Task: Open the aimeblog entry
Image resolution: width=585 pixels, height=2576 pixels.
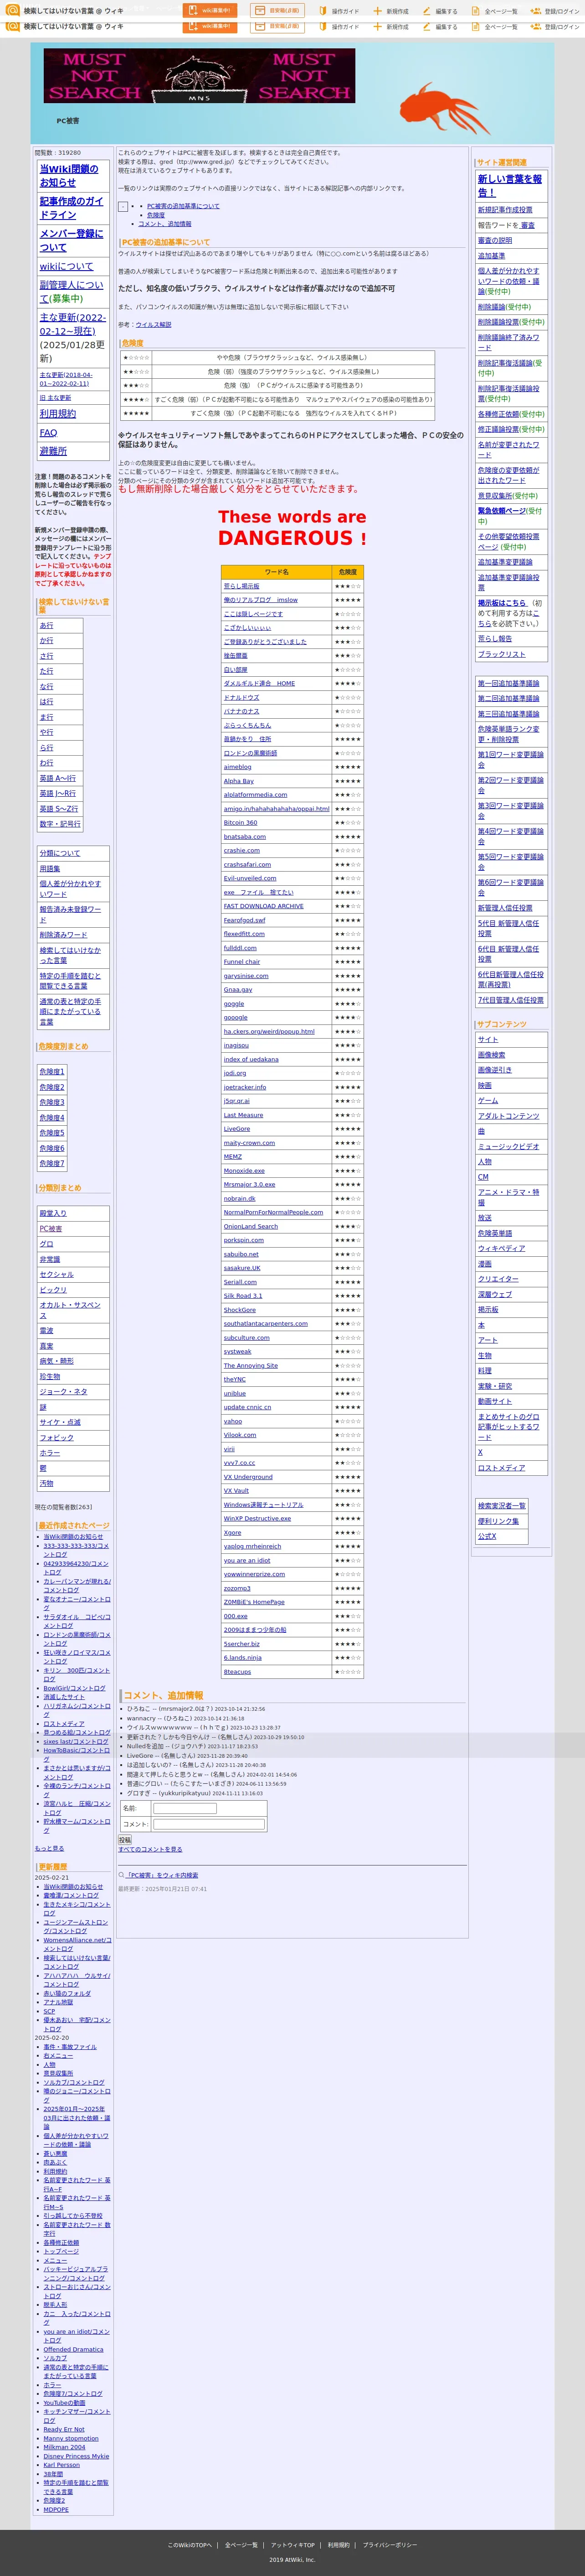Action: [237, 767]
